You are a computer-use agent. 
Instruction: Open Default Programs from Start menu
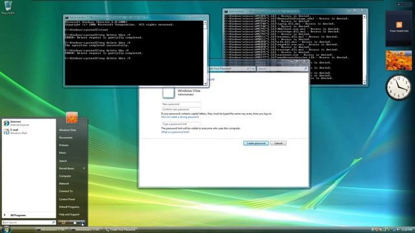point(69,207)
